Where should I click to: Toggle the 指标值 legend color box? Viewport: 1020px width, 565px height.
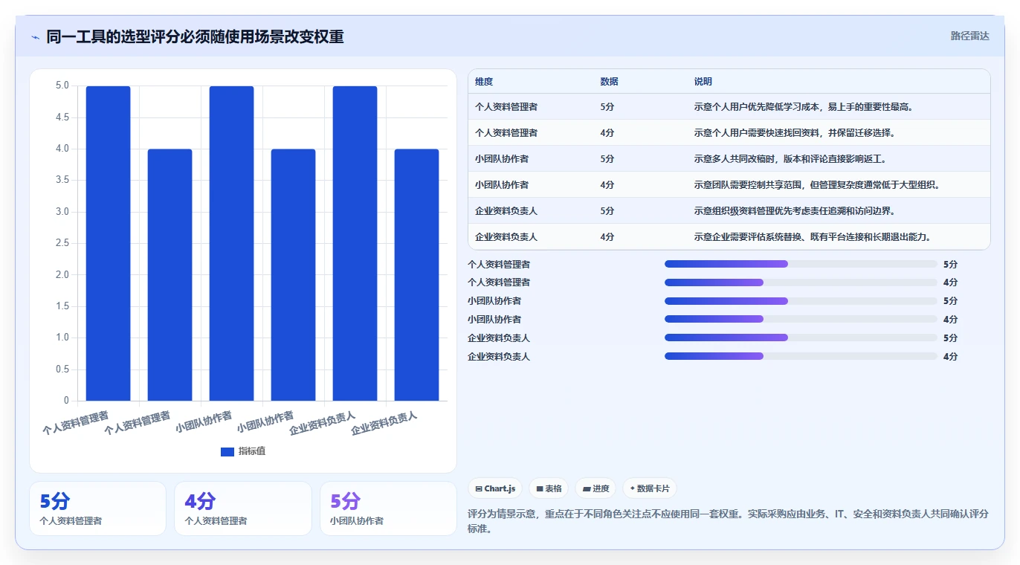[x=227, y=452]
